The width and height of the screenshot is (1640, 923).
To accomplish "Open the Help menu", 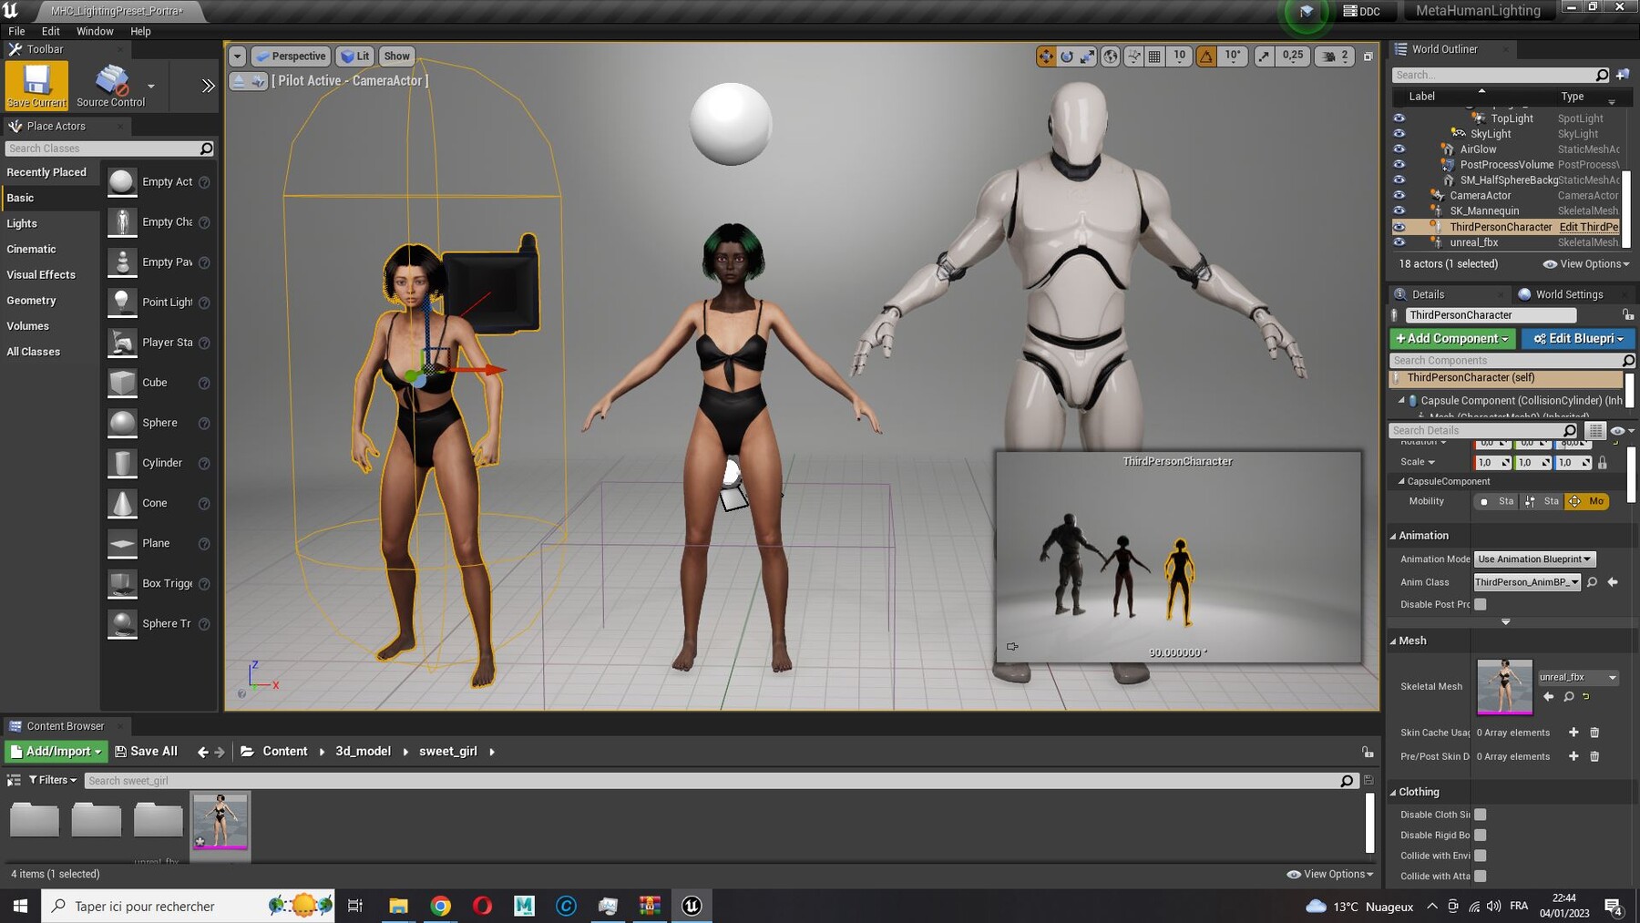I will point(140,31).
